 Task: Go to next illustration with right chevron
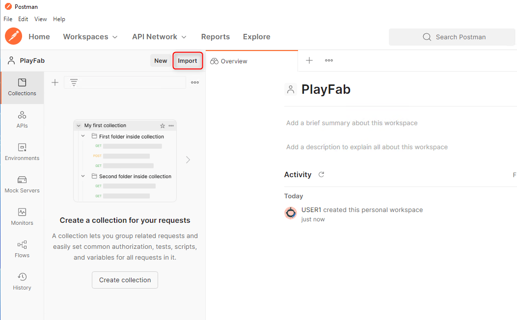pyautogui.click(x=188, y=160)
